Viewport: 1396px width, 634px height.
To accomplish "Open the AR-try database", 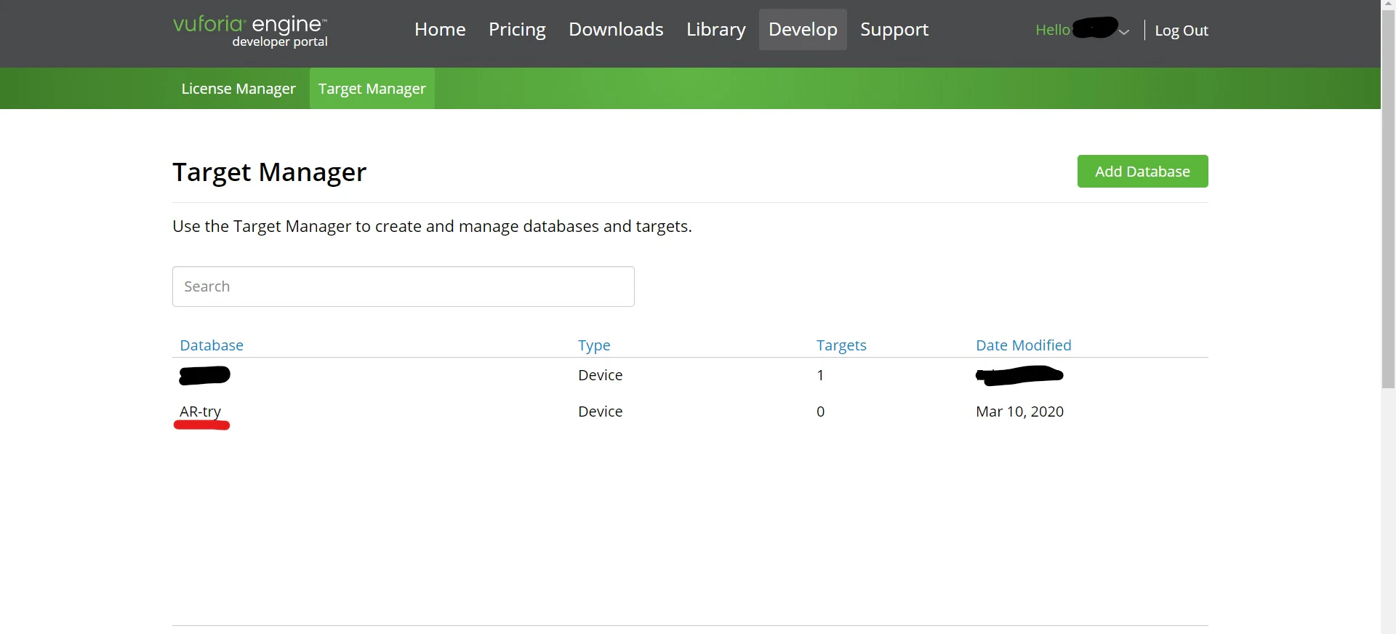I will [x=201, y=412].
